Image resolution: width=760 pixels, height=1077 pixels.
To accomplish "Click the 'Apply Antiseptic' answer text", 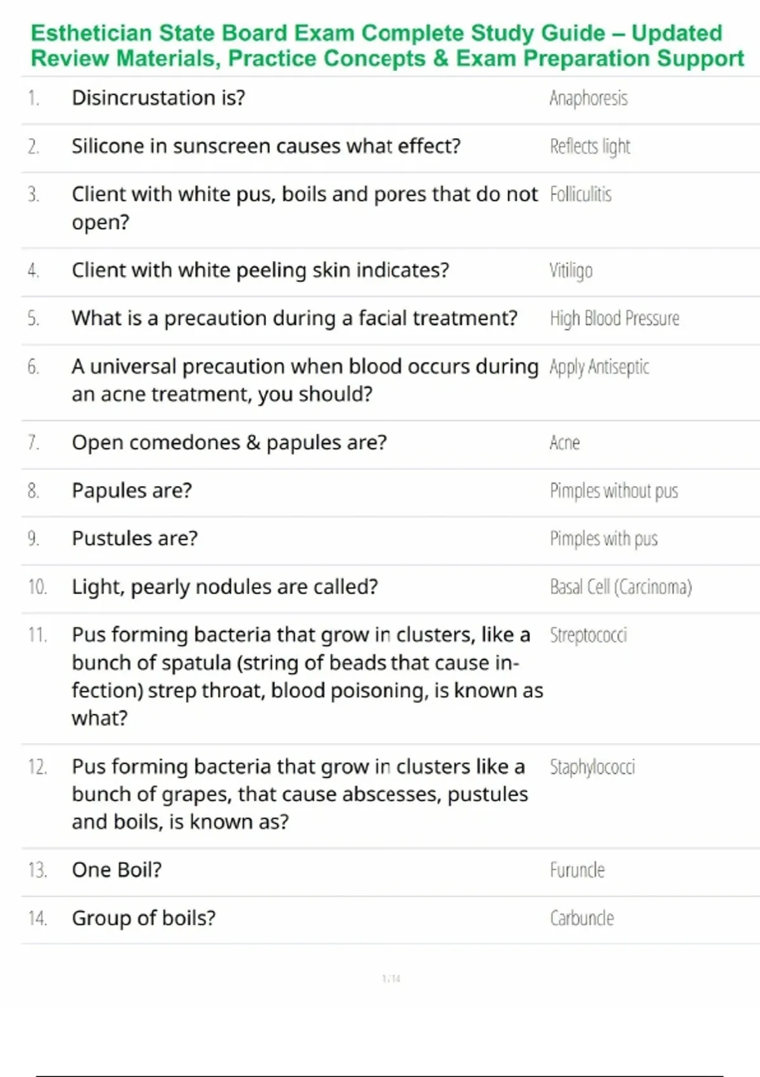I will click(x=599, y=367).
